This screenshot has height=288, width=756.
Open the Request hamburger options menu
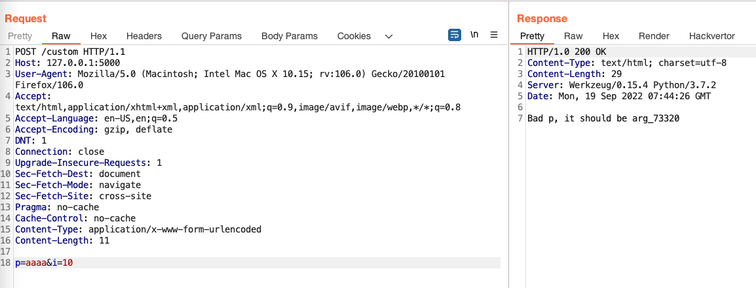pyautogui.click(x=494, y=35)
